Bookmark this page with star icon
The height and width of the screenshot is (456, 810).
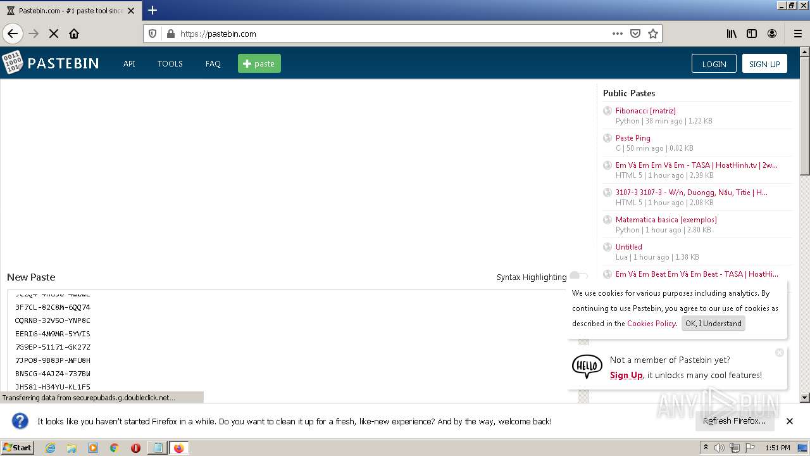click(x=653, y=34)
